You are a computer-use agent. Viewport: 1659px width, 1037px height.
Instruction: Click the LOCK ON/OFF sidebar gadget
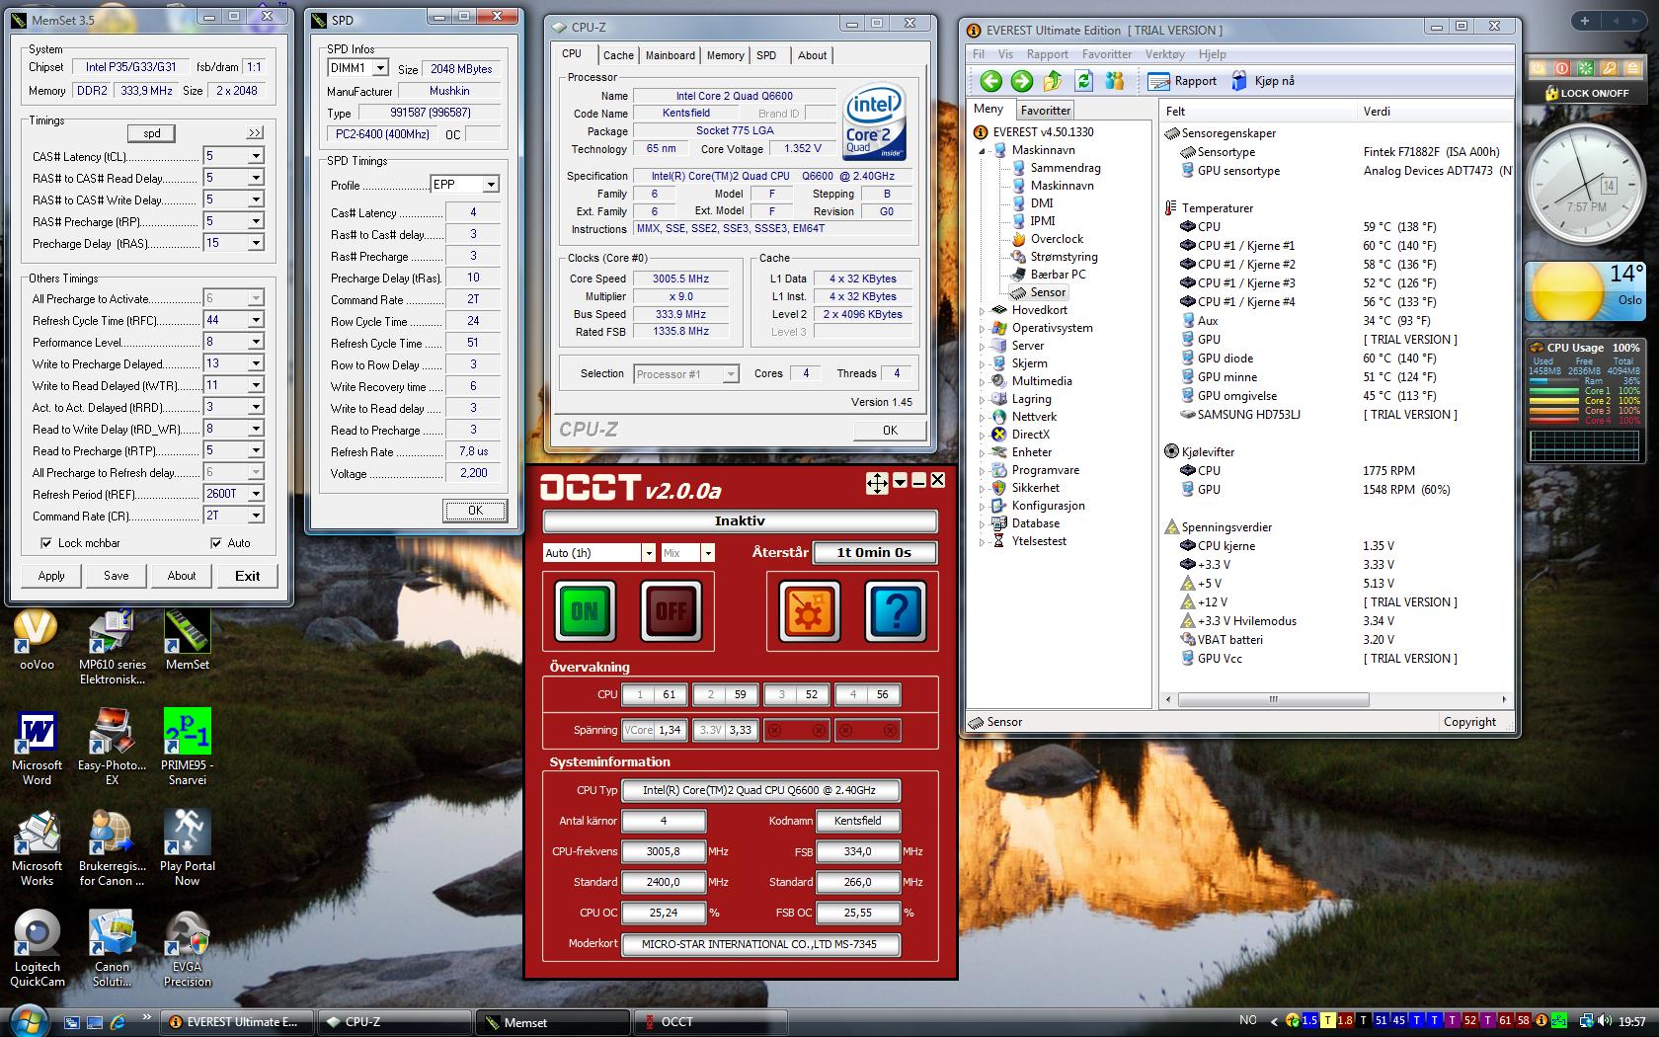pos(1586,93)
